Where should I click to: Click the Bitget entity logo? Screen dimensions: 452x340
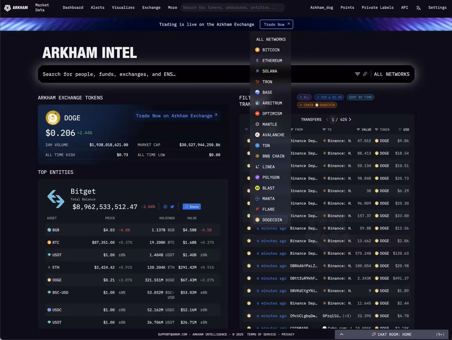[56, 199]
